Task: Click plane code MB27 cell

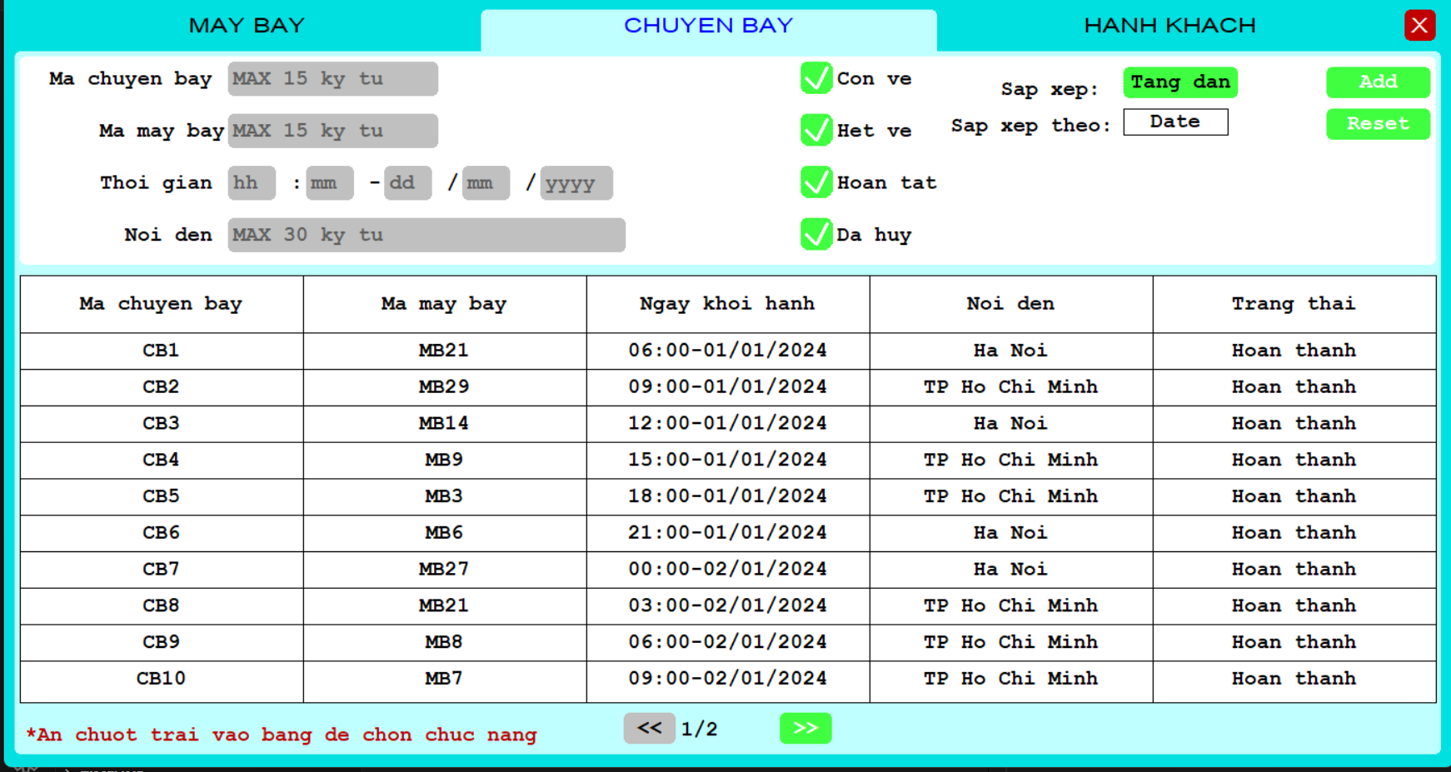Action: (444, 570)
